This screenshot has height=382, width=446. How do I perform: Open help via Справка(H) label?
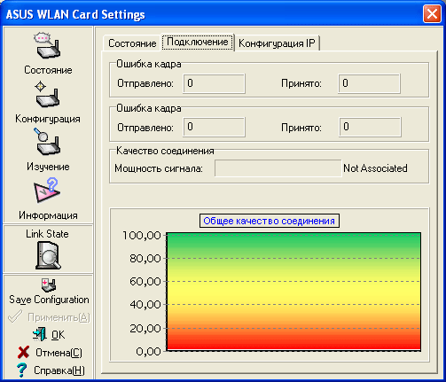pos(59,370)
